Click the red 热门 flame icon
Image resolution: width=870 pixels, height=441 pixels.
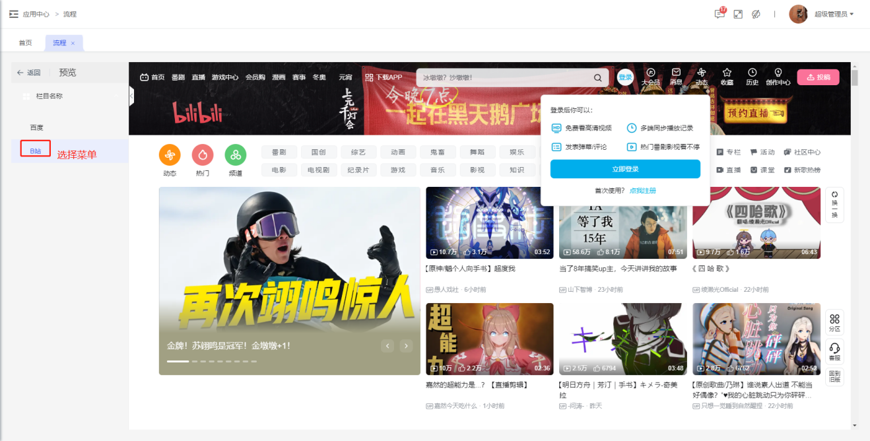(203, 154)
